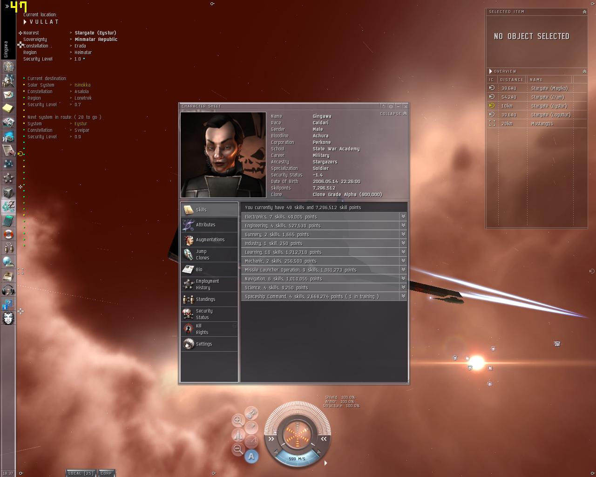This screenshot has width=596, height=477.
Task: Collapse the Selected Item panel
Action: pos(584,12)
